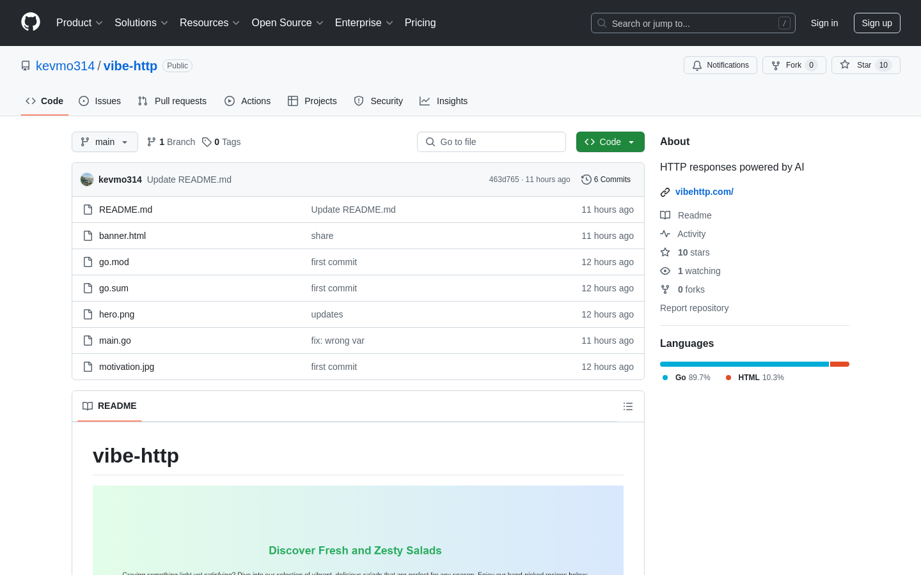Expand the Open Source menu

click(x=288, y=23)
